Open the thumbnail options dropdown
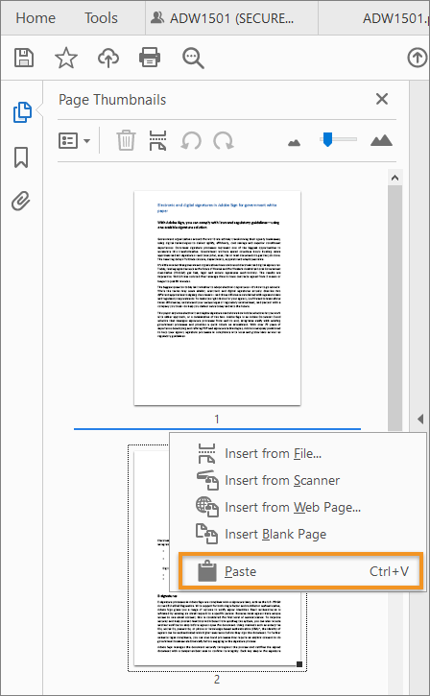 point(74,141)
